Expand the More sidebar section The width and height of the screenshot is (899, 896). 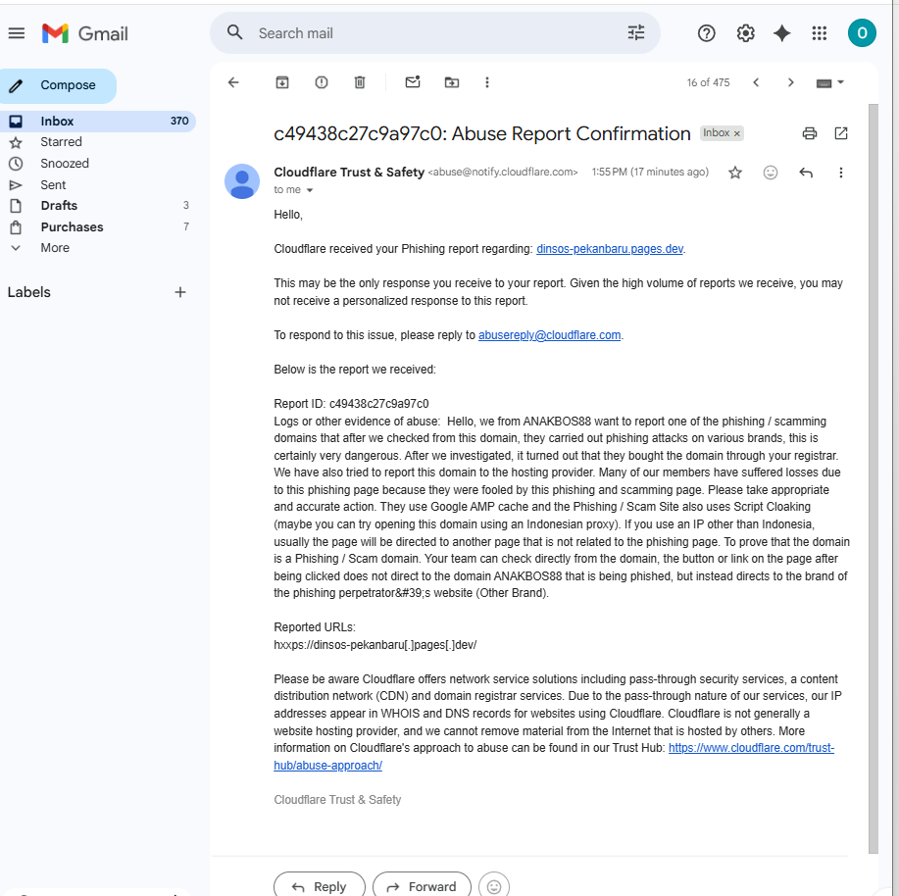pos(55,248)
